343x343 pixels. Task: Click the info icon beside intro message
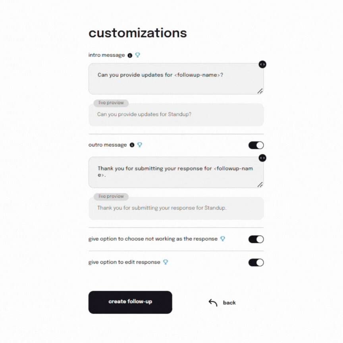130,55
